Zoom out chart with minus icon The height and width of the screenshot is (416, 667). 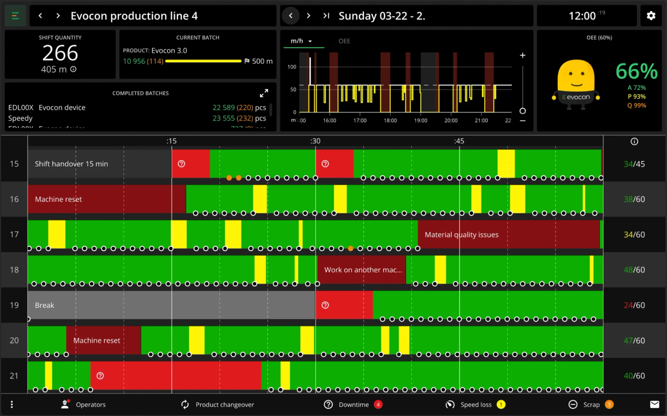click(x=523, y=121)
